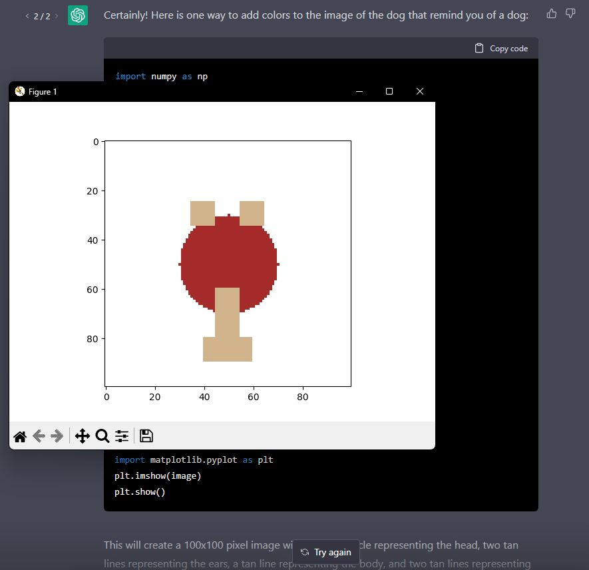Click the ChatGPT avatar logo
The width and height of the screenshot is (589, 570).
(x=78, y=15)
